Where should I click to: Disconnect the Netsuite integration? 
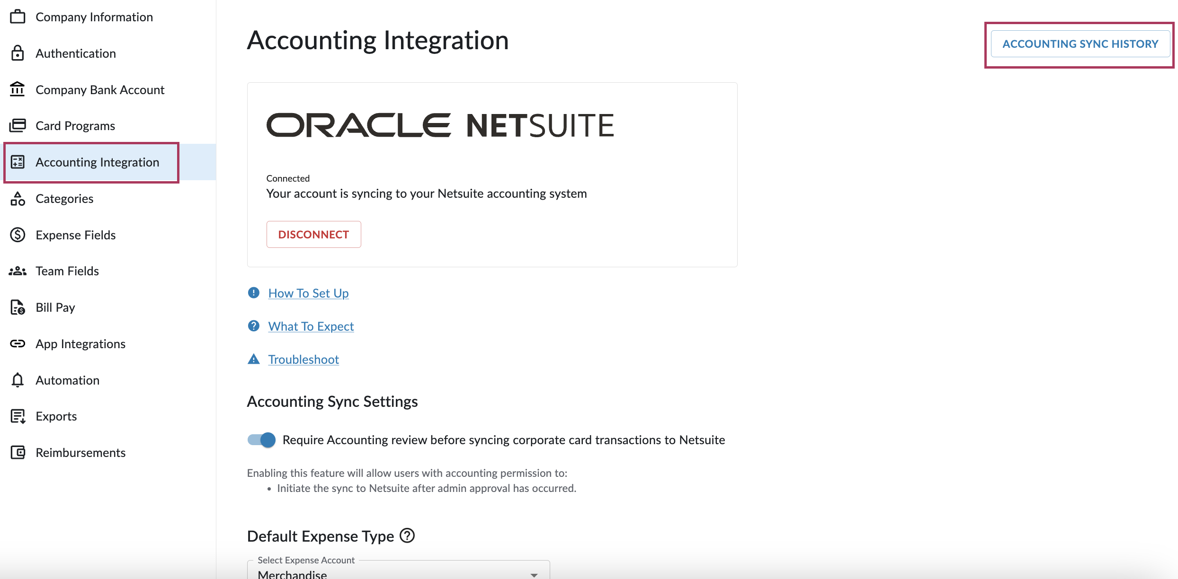click(x=313, y=234)
